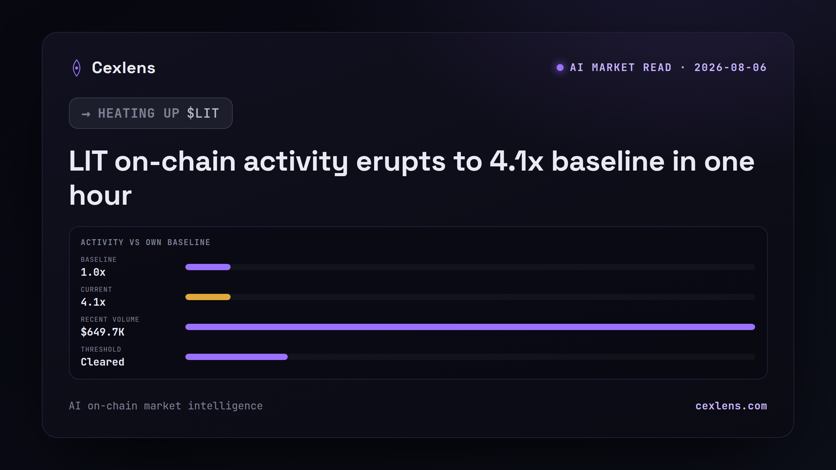Click the 1.0x baseline value text
The image size is (836, 470).
(93, 272)
